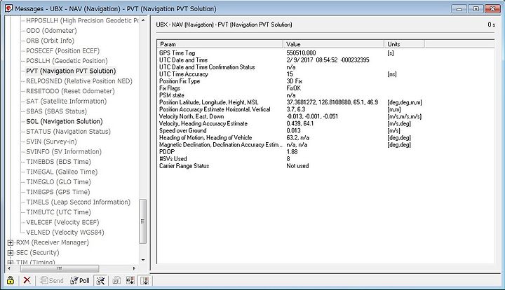This screenshot has height=290, width=505.
Task: Open SVINFO (SV Information) message
Action: pos(64,151)
